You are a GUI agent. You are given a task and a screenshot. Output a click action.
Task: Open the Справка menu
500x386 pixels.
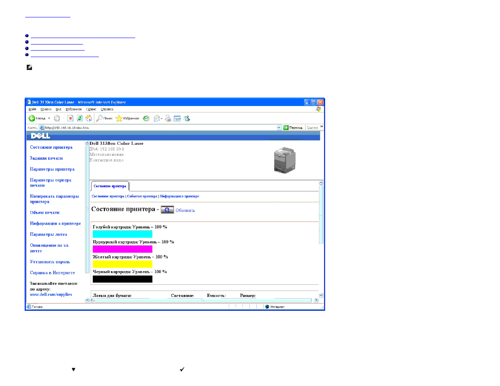pos(107,109)
